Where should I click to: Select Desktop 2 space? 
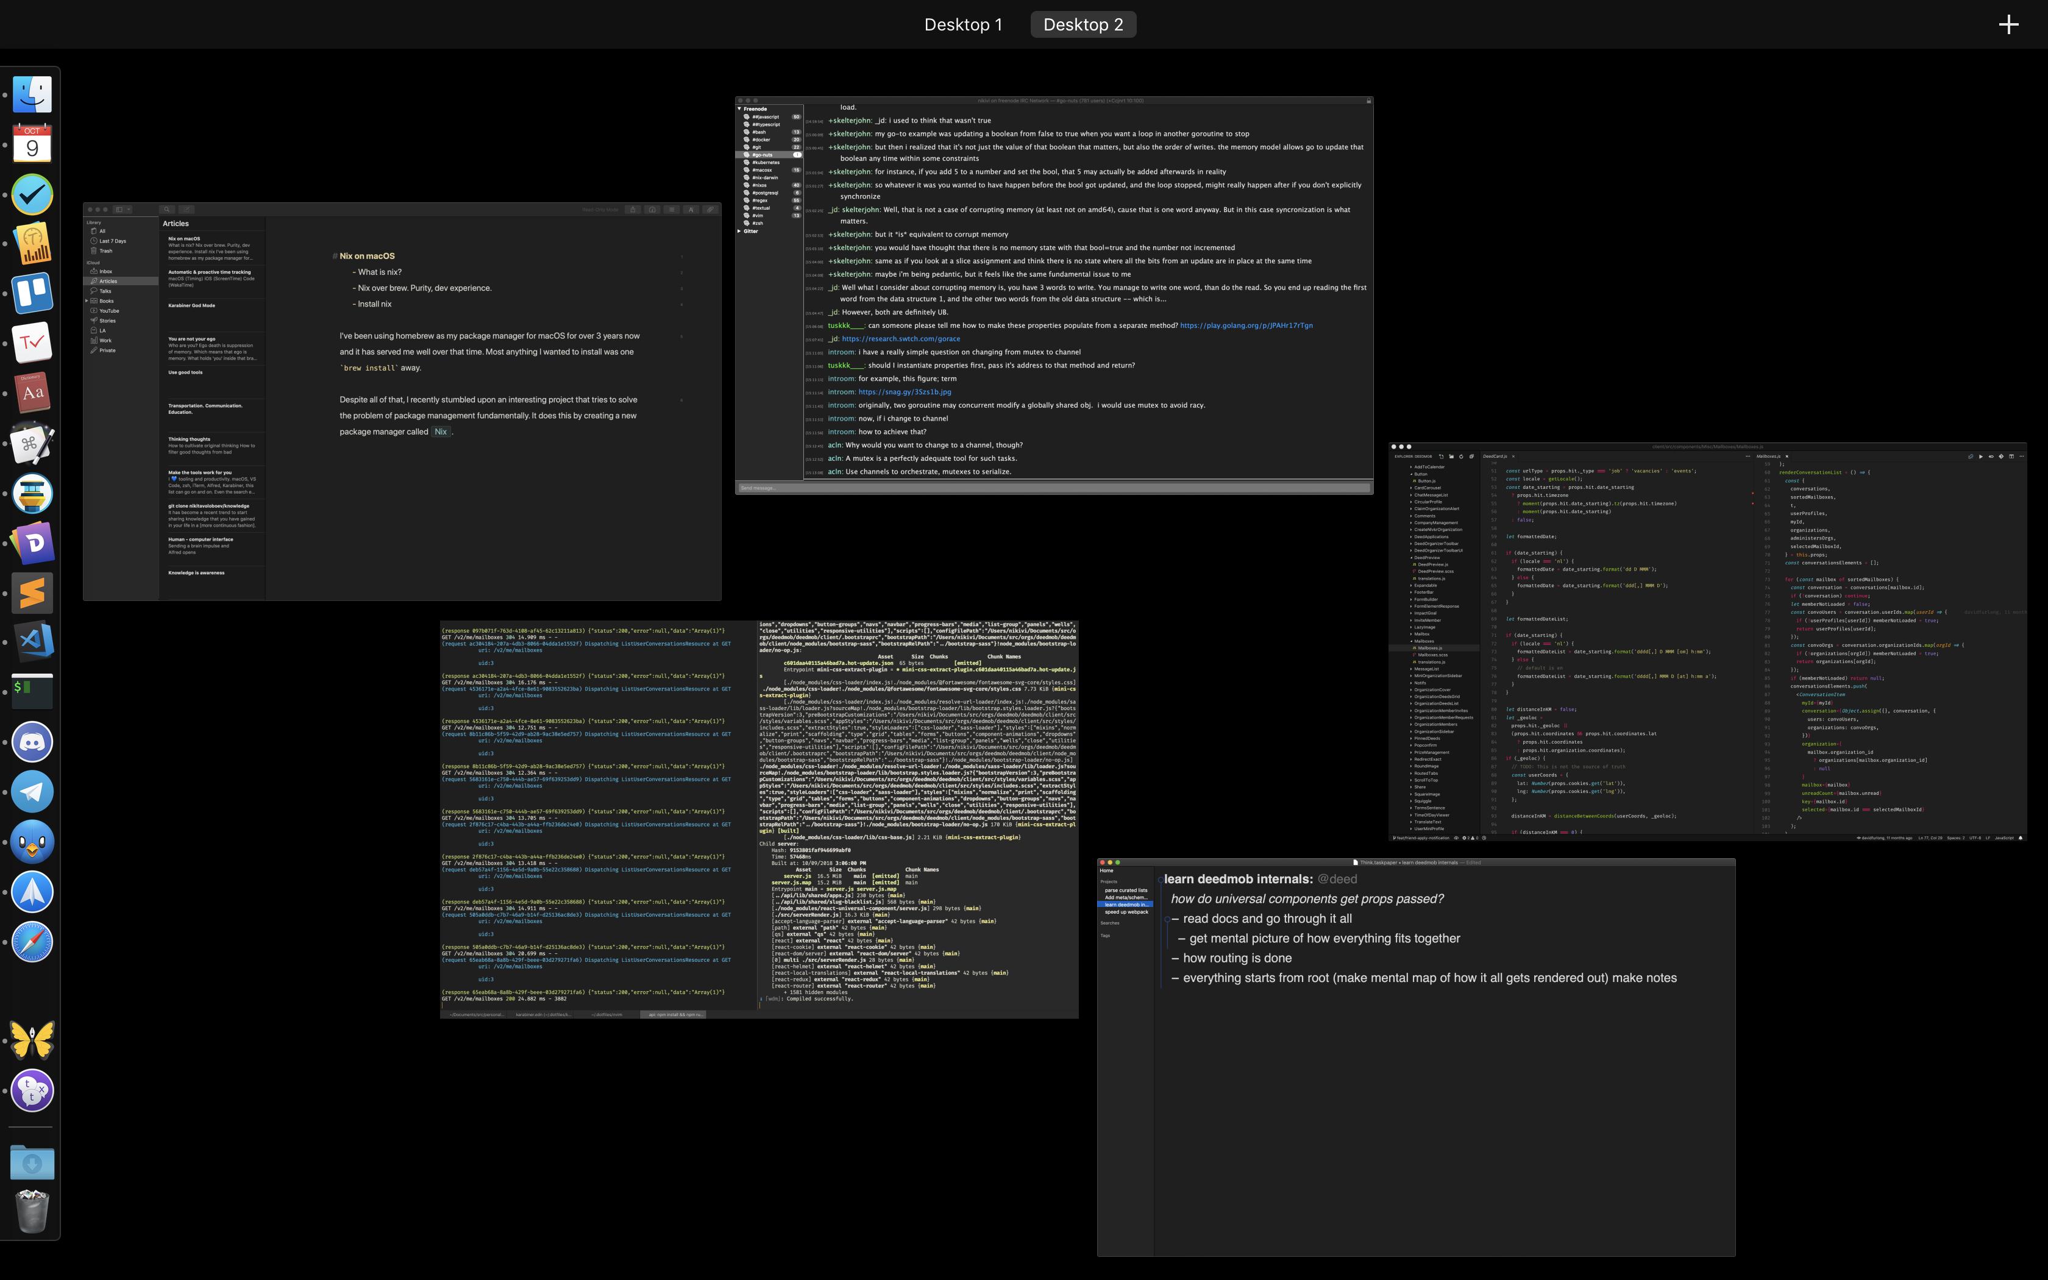tap(1083, 24)
